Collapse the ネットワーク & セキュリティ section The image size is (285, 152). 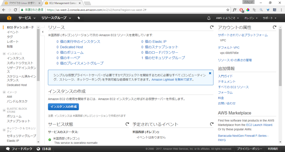click(x=4, y=130)
